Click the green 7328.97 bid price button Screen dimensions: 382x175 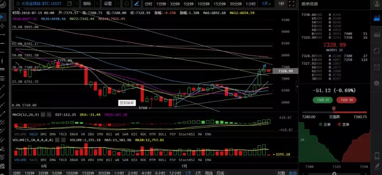[x=323, y=100]
